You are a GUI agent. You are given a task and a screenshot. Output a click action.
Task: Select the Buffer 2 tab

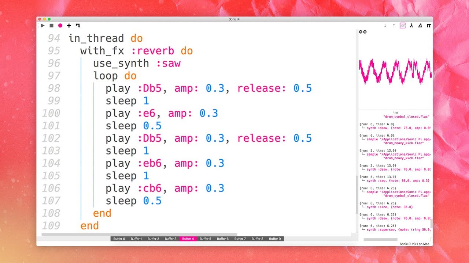pos(153,239)
